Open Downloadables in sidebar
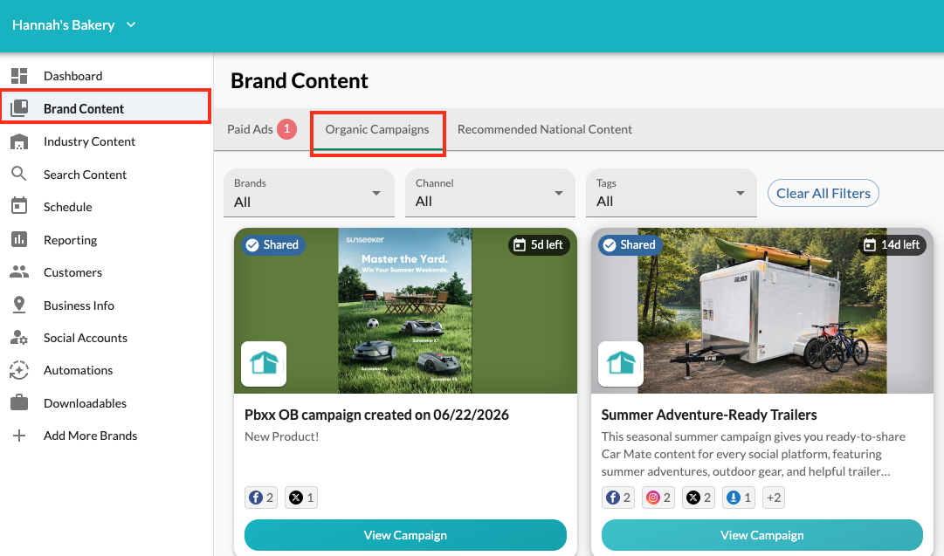Screen dimensions: 944x556 (106, 403)
